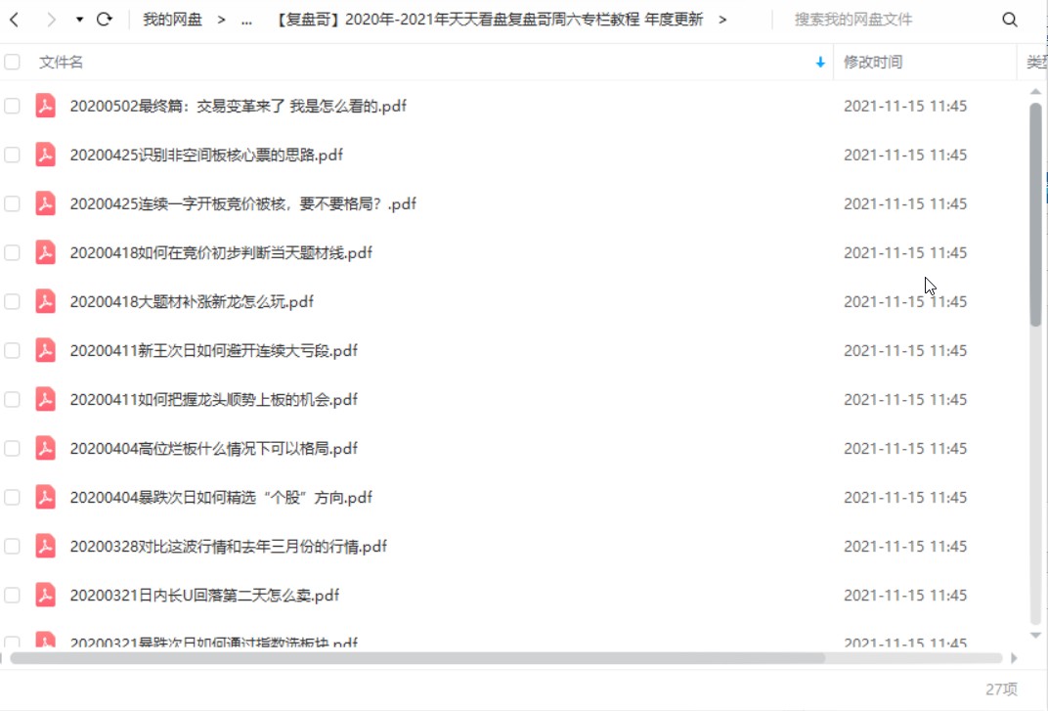Check the box for 20200411新王次日如何避开连续大亏段
The image size is (1048, 711).
(13, 350)
